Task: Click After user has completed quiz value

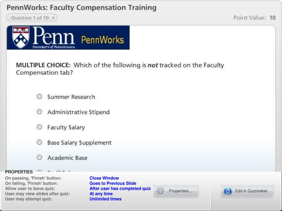Action: point(120,188)
